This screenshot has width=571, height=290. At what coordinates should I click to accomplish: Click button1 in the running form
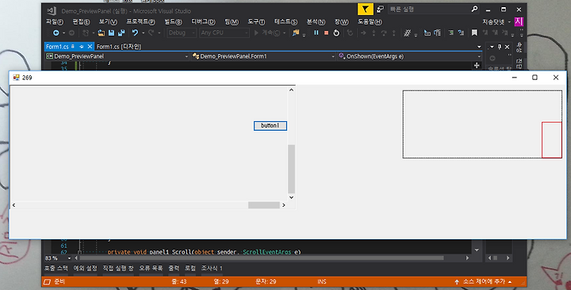270,125
